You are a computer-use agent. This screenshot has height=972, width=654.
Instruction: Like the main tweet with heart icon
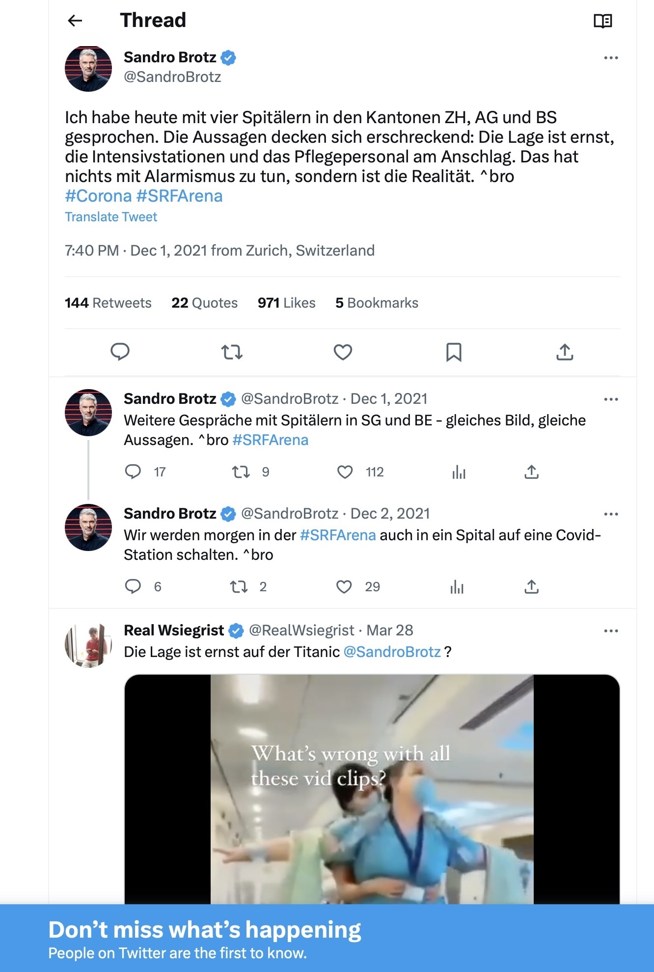pyautogui.click(x=343, y=352)
